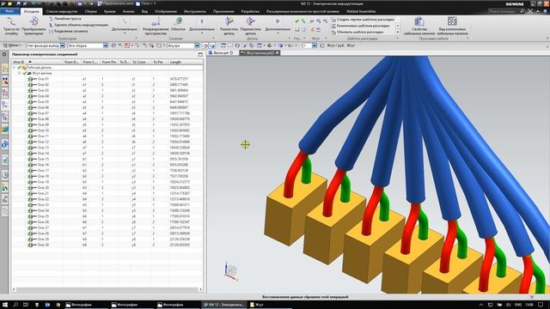Open the blue 'e' browser icon in resource bar
This screenshot has height=309, width=550.
[x=4, y=144]
